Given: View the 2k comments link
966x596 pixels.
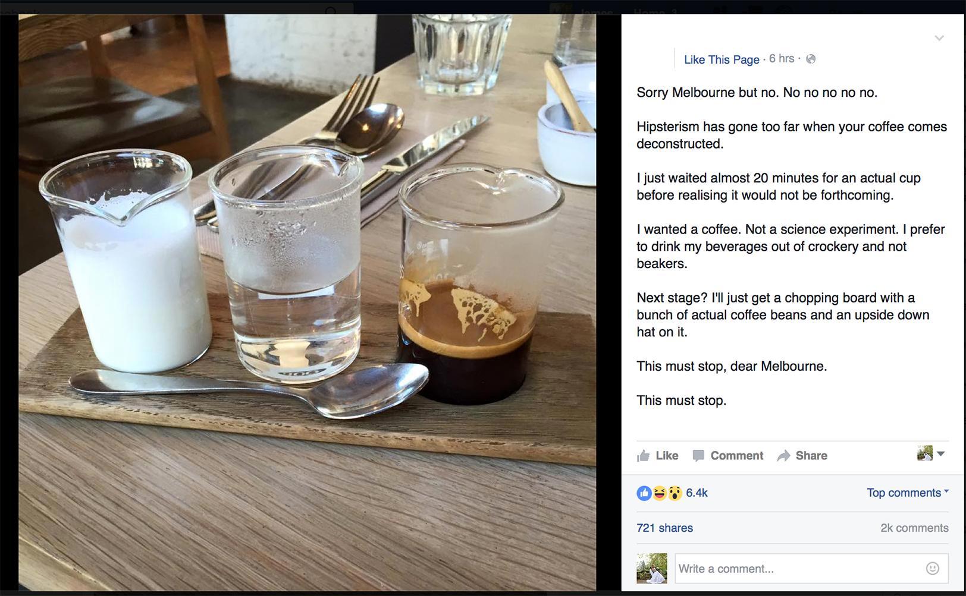Looking at the screenshot, I should pyautogui.click(x=914, y=528).
